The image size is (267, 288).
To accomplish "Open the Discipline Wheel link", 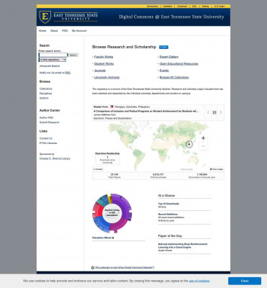I will 102,238.
